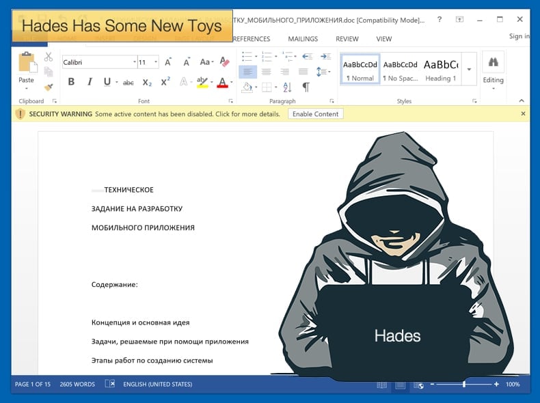This screenshot has width=540, height=403.
Task: Open highlight color dropdown arrow
Action: click(x=211, y=82)
